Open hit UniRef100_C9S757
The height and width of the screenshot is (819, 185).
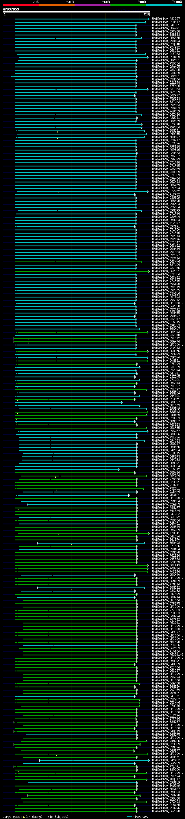tap(166, 431)
